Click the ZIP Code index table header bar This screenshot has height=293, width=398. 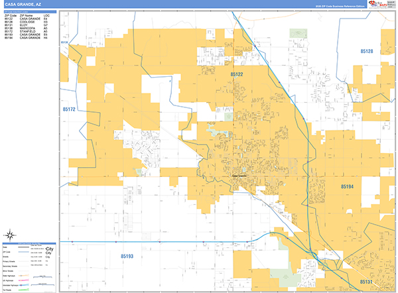[30, 13]
